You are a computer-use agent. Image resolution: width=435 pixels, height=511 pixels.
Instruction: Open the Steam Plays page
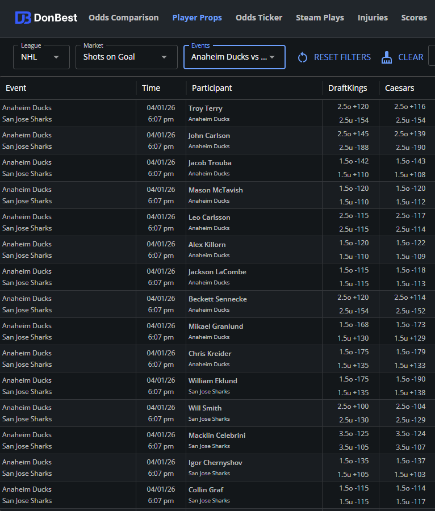coord(320,18)
